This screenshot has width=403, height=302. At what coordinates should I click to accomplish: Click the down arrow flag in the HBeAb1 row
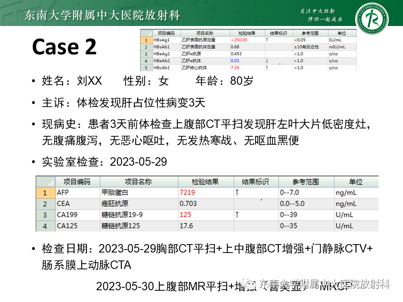pos(267,61)
